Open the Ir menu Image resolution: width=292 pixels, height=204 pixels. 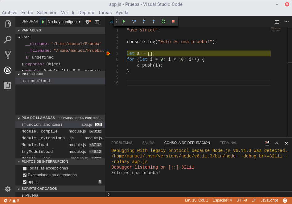(x=73, y=13)
